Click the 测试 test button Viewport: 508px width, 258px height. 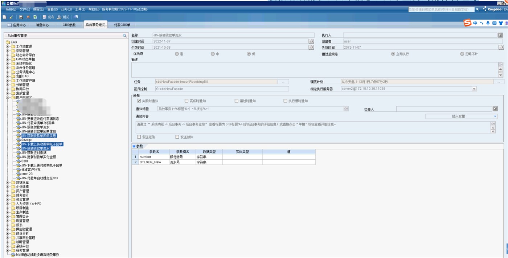[63, 17]
